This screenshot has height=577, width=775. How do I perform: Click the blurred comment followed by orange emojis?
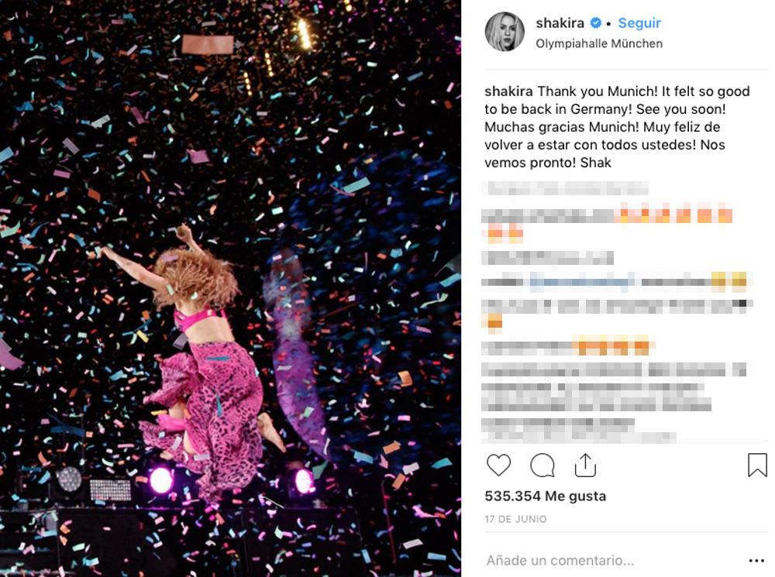pyautogui.click(x=607, y=225)
